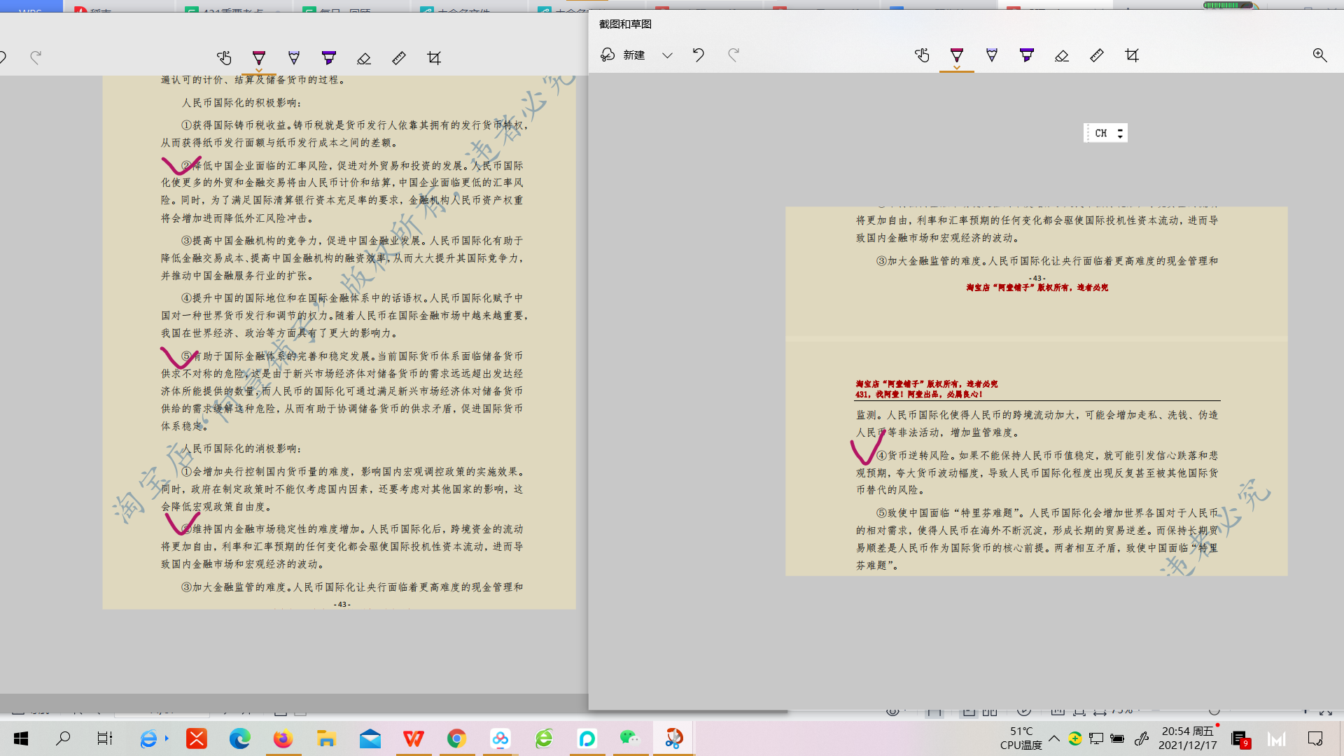Viewport: 1344px width, 756px height.
Task: Open WeChat from the taskbar
Action: pyautogui.click(x=630, y=738)
